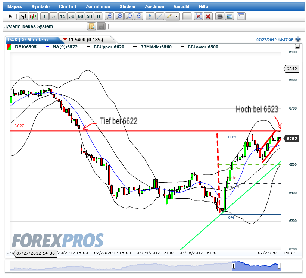
Task: Set timeframe to 30 minutes
Action: 72,16
